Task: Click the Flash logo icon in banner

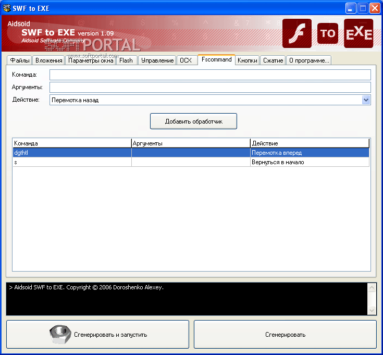Action: click(297, 33)
